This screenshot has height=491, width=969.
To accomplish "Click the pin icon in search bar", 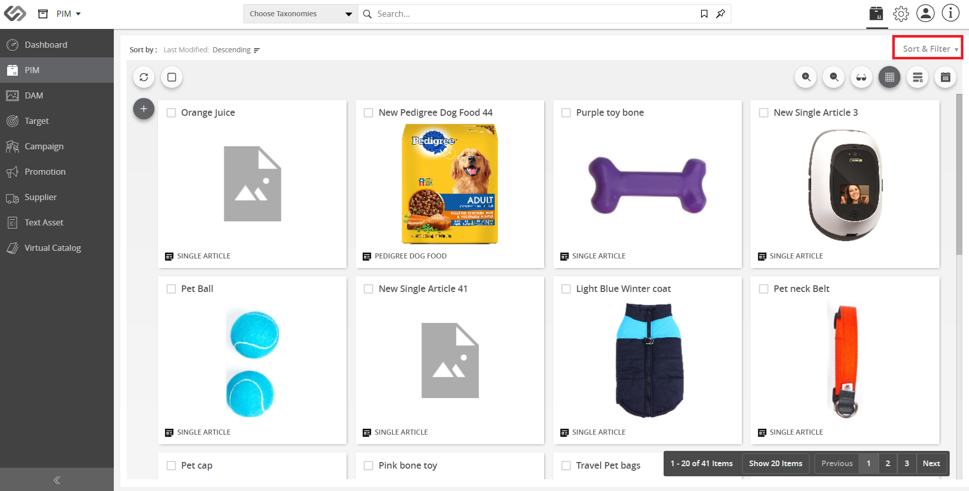I will (721, 14).
